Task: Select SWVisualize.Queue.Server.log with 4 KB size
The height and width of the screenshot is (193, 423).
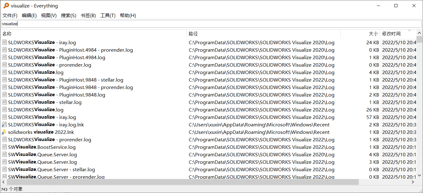Action: [x=42, y=154]
